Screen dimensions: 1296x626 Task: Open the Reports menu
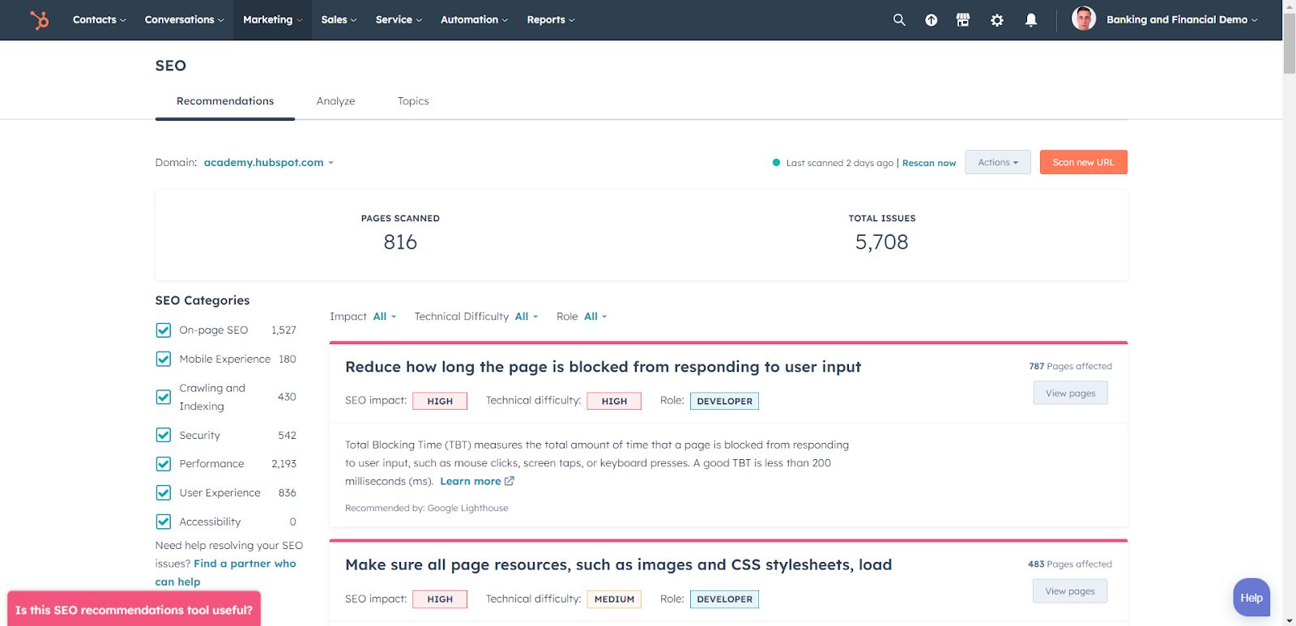coord(550,19)
